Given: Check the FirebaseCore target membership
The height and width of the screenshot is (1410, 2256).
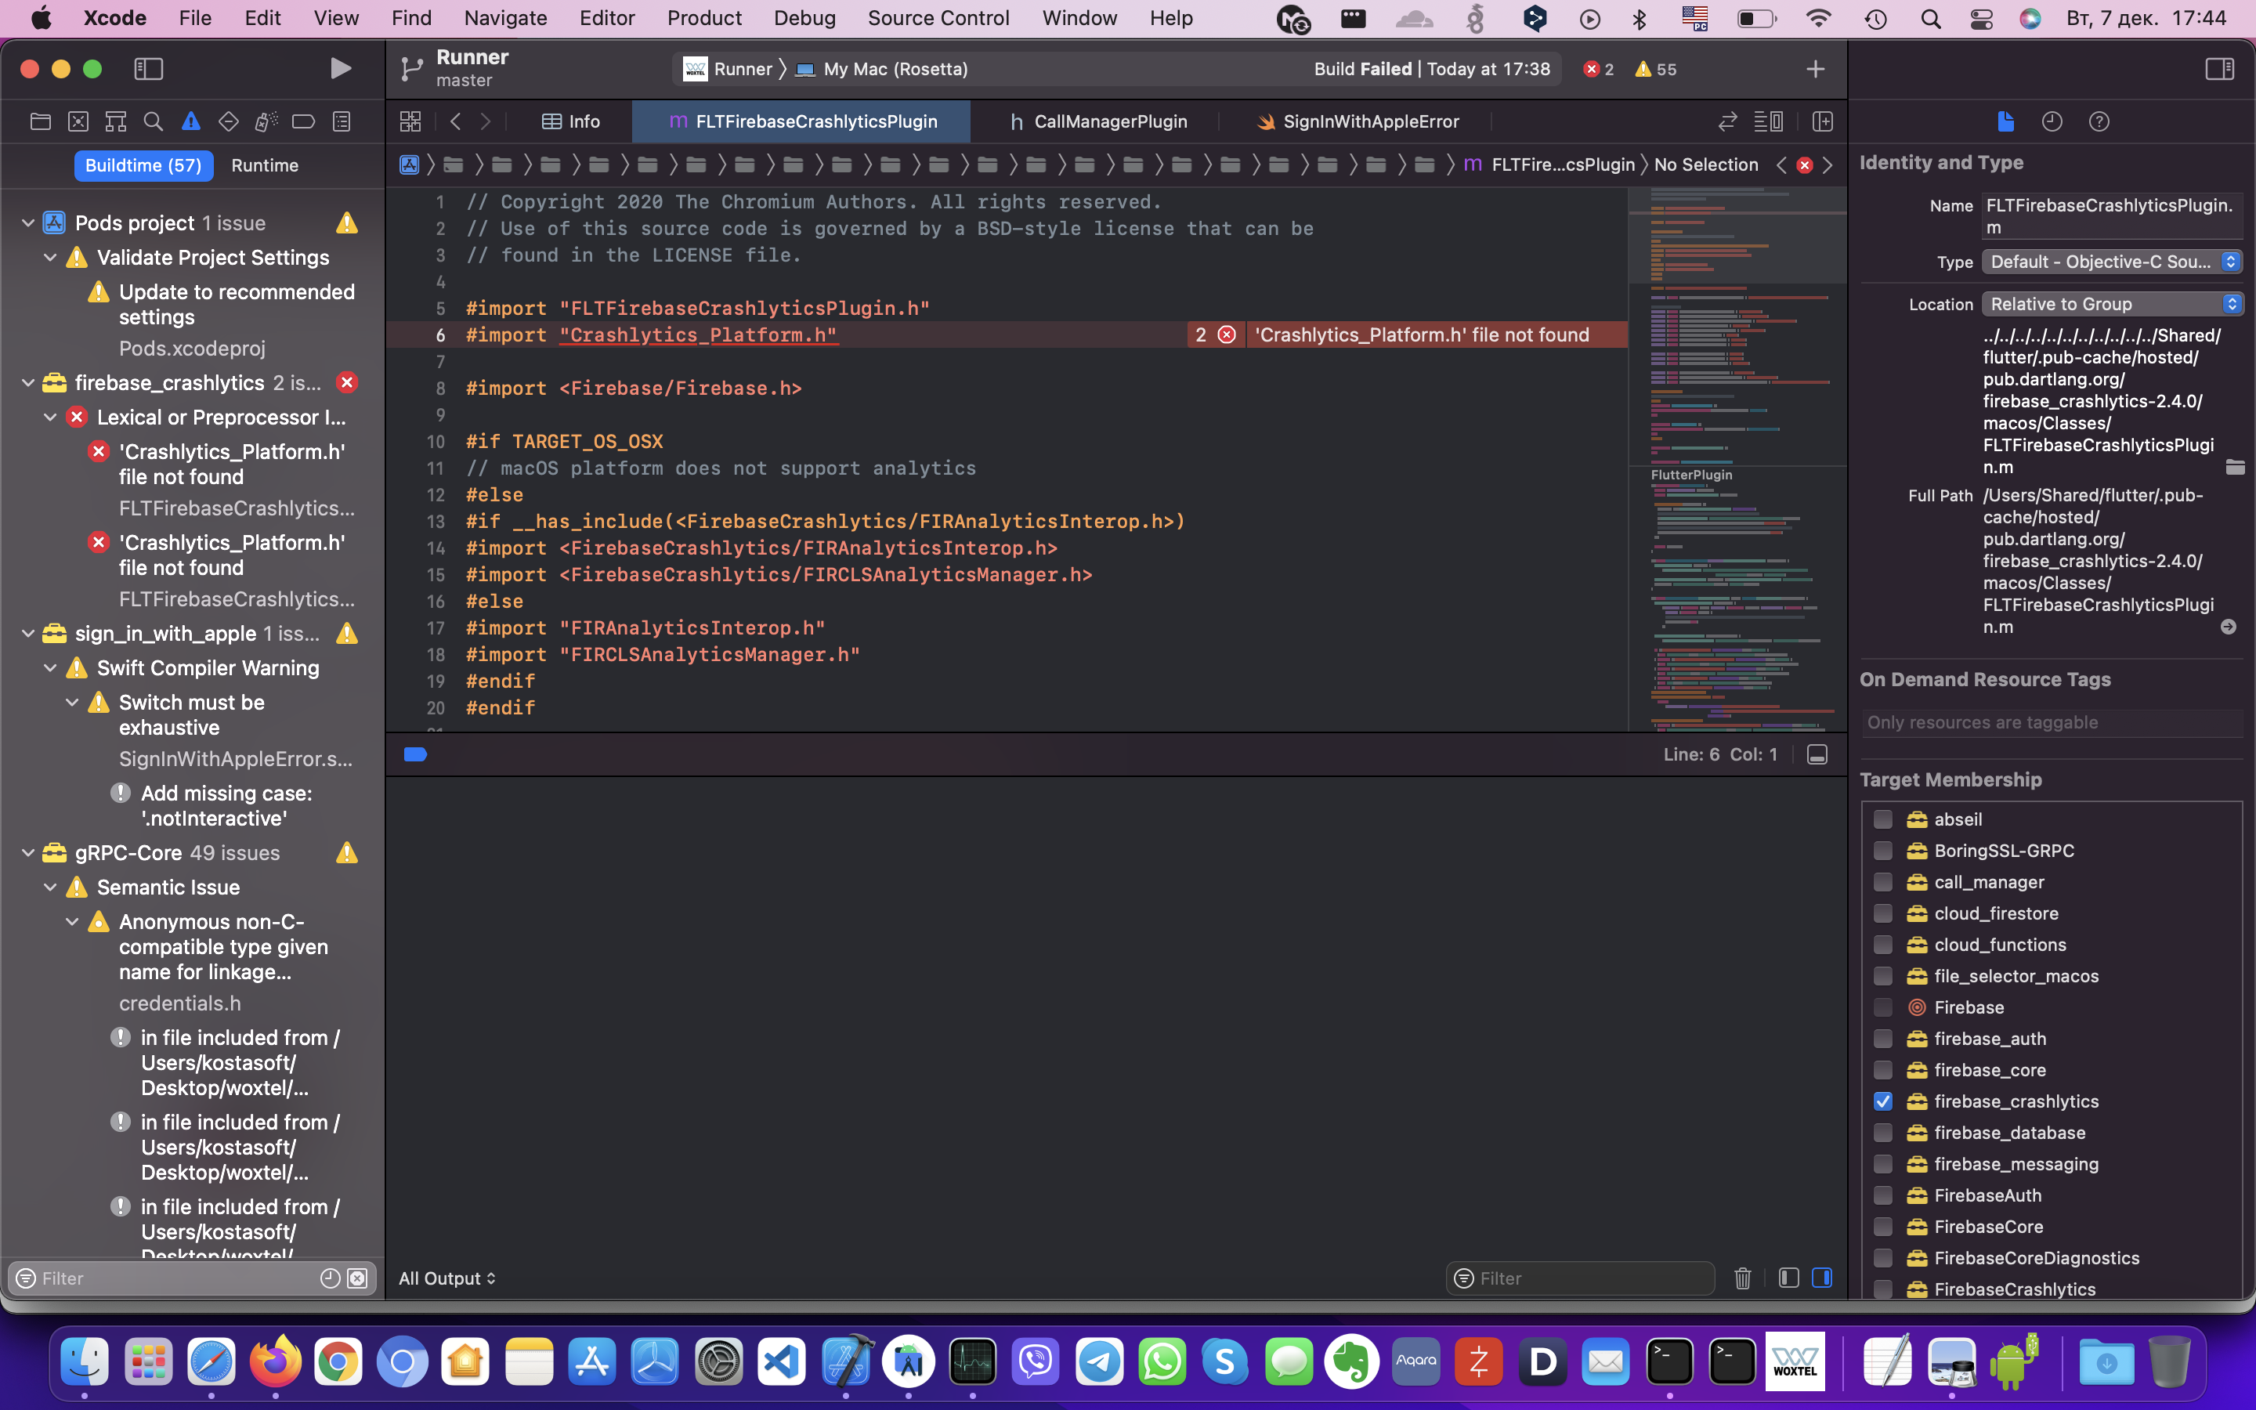Looking at the screenshot, I should pos(1883,1226).
